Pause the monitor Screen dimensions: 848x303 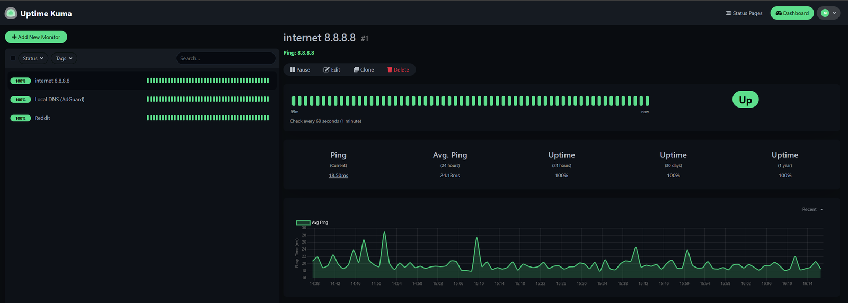pos(300,69)
